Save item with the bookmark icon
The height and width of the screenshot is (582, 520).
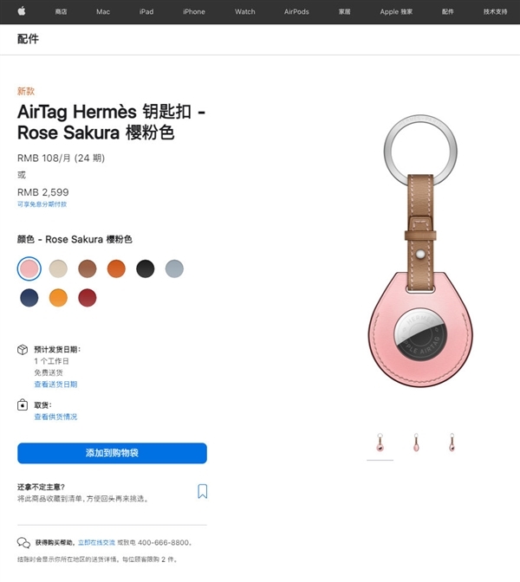(203, 491)
